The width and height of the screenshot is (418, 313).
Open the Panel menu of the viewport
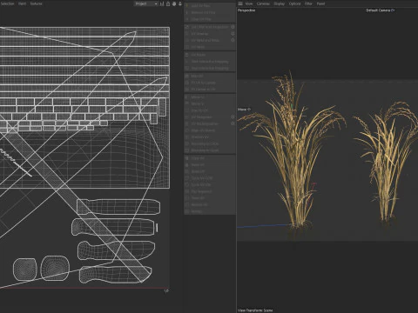[x=320, y=3]
